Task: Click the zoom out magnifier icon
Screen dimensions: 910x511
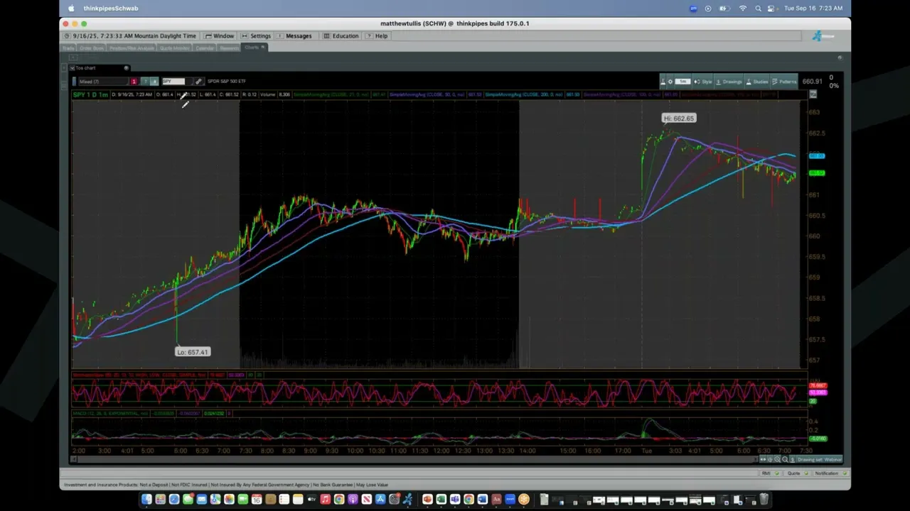Action: [x=785, y=460]
